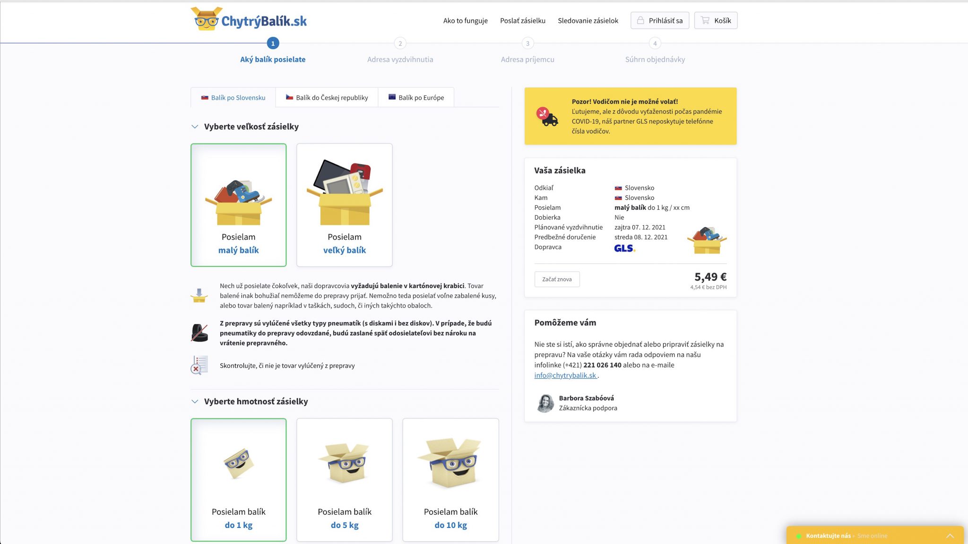Click the no-phone truck warning icon
968x544 pixels.
click(x=547, y=116)
